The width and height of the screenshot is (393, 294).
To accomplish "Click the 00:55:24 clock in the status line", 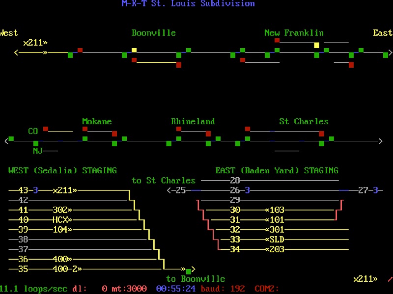I will (x=176, y=289).
